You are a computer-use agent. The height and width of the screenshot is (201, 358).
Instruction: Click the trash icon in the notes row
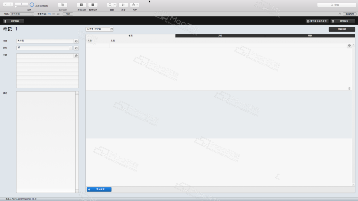pyautogui.click(x=349, y=89)
